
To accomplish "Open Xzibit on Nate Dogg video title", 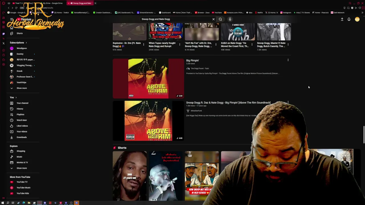I will coord(235,45).
